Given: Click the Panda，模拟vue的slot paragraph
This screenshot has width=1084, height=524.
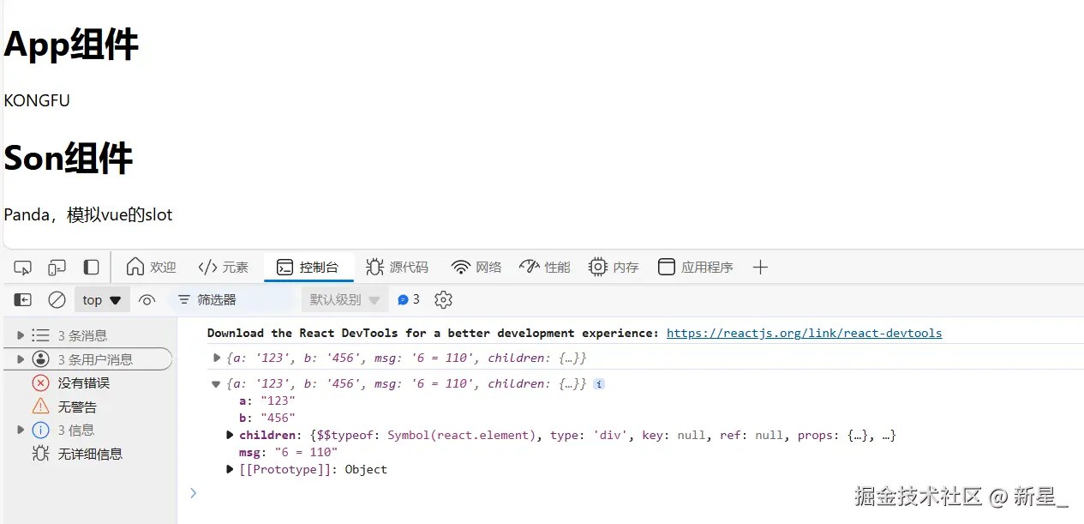Looking at the screenshot, I should (88, 214).
